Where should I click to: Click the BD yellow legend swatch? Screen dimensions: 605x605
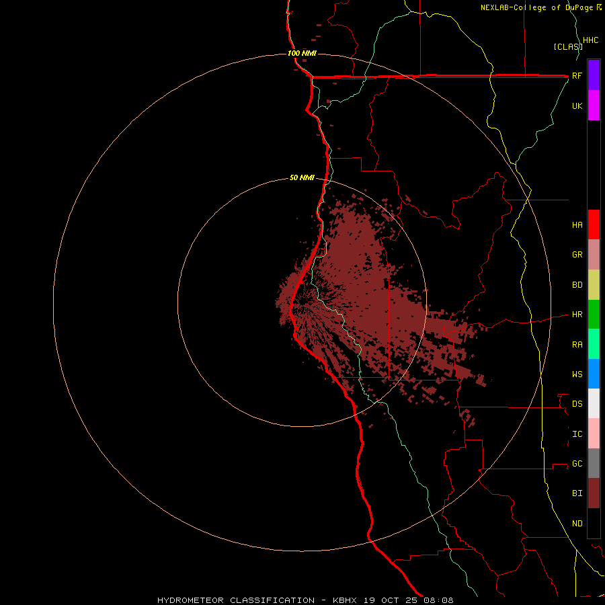click(594, 285)
